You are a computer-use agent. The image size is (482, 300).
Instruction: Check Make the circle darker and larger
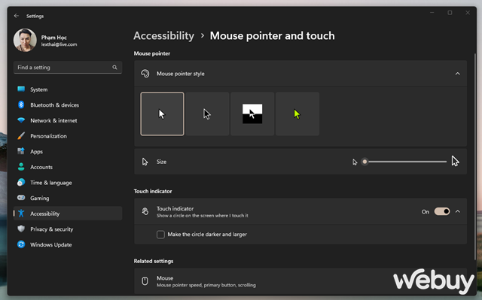pyautogui.click(x=160, y=235)
